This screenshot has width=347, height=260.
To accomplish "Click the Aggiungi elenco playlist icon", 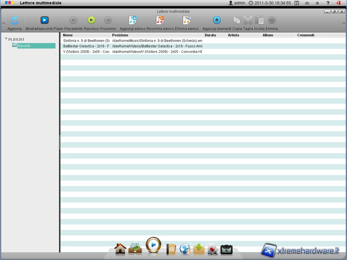I will [x=132, y=20].
